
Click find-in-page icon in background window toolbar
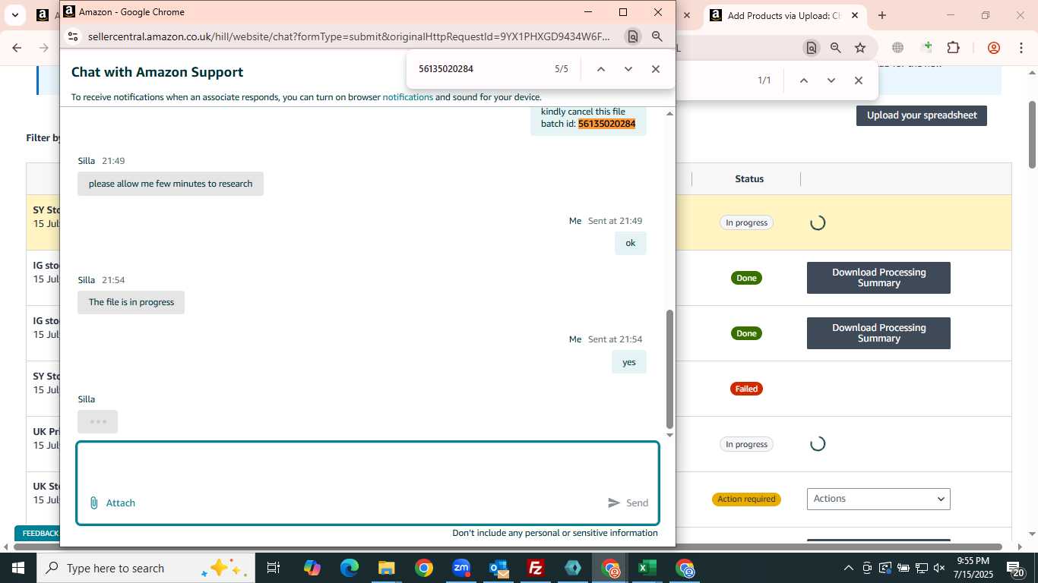click(x=812, y=48)
